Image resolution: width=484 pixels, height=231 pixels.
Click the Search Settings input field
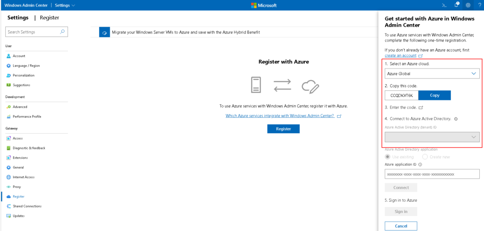36,32
